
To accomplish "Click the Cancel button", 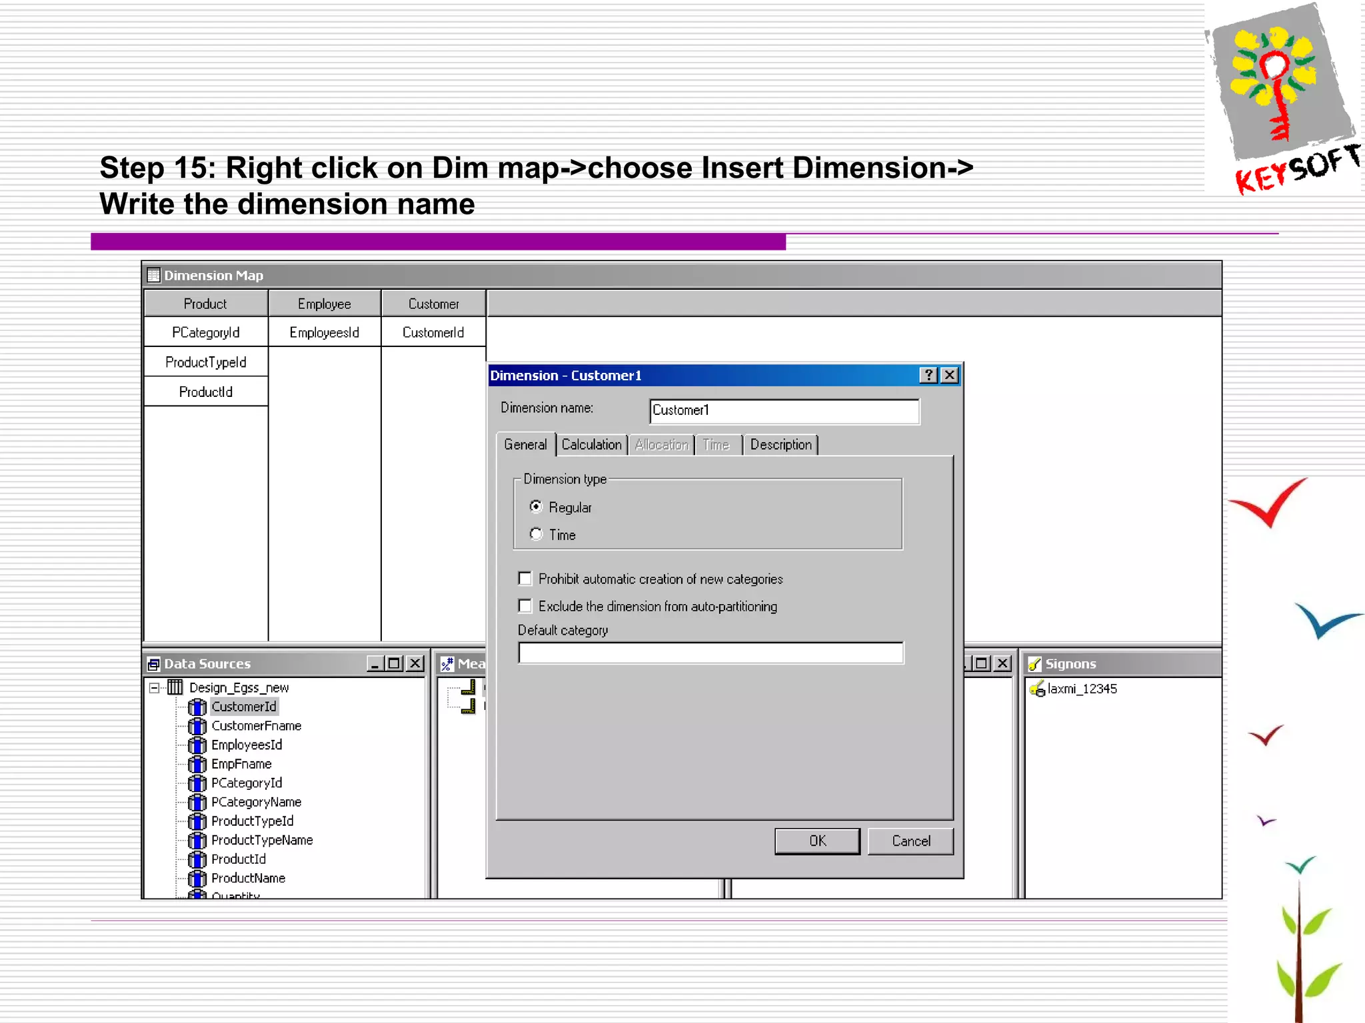I will tap(910, 841).
